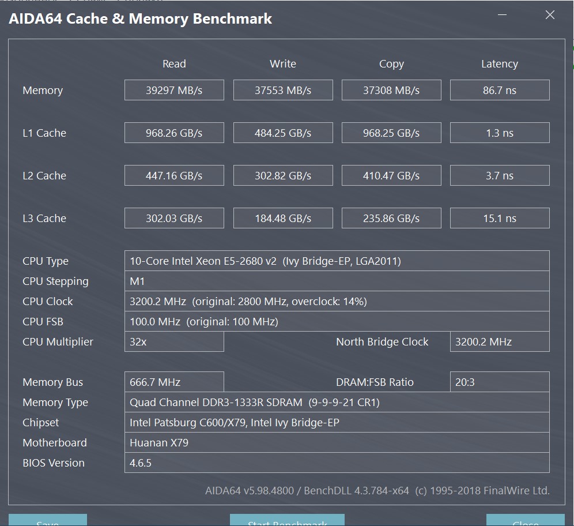Select L2 Cache Read value 447.16 GB/s

point(174,175)
